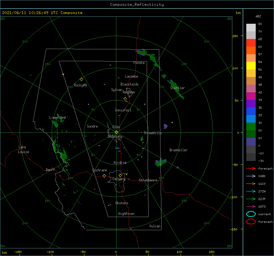The width and height of the screenshot is (274, 256).
Task: Click the HighRiver label
Action: tap(126, 214)
